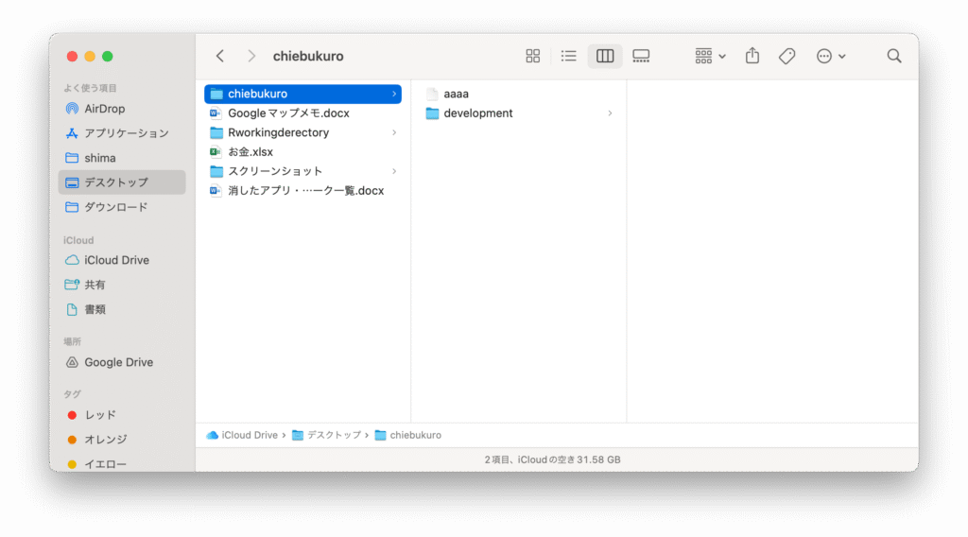Click chiebukuro in the path bar

coord(408,435)
